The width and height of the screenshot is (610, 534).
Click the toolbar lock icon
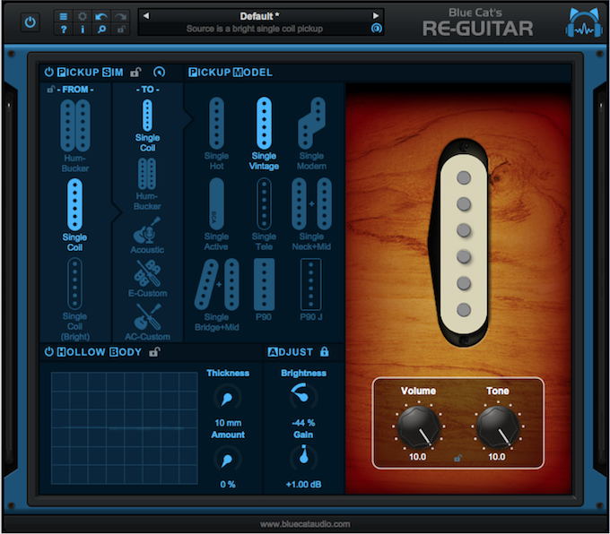pos(120,30)
